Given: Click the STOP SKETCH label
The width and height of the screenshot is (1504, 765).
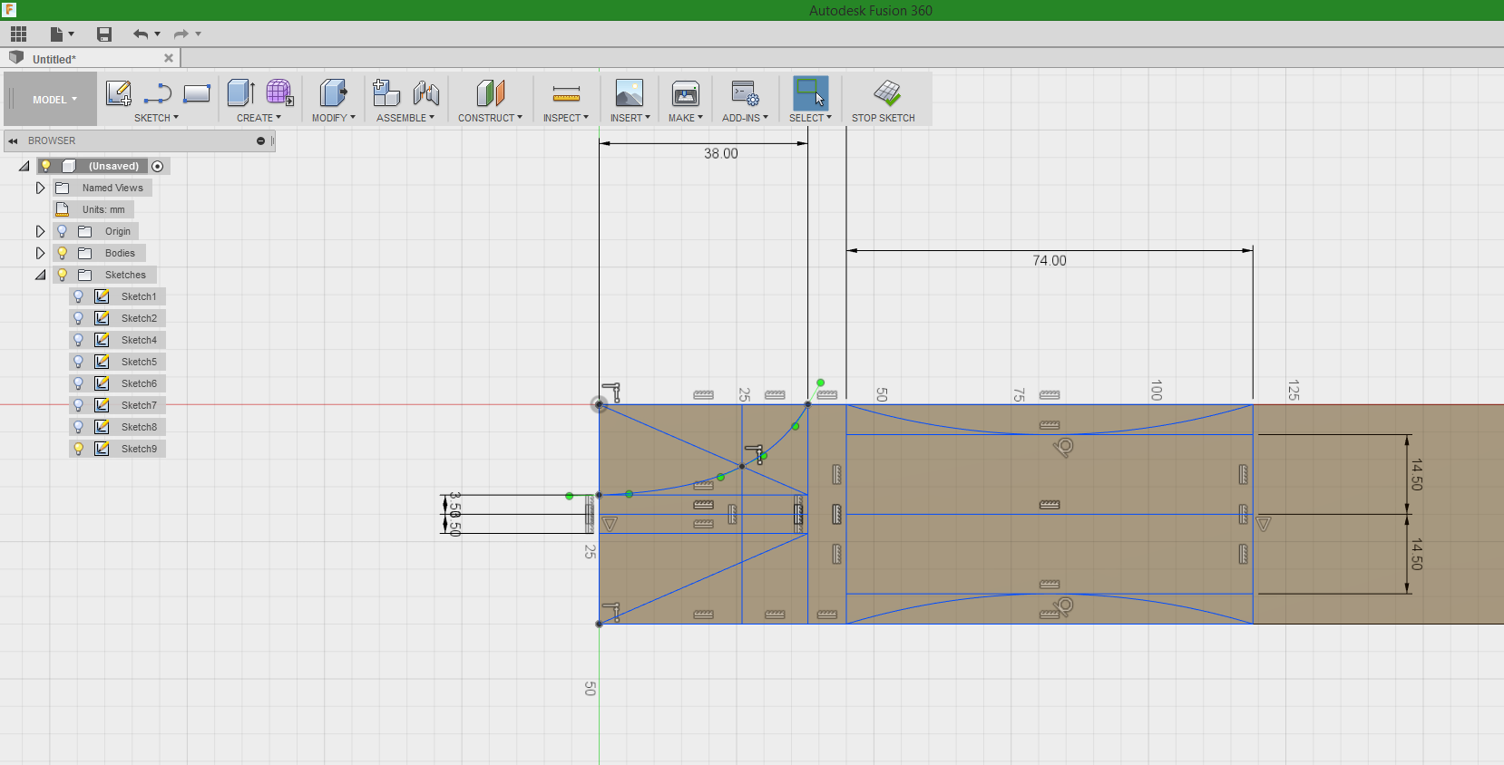Looking at the screenshot, I should [883, 118].
